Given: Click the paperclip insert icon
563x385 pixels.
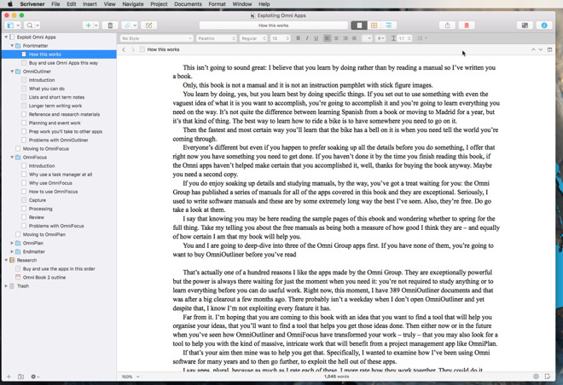Looking at the screenshot, I should point(127,26).
